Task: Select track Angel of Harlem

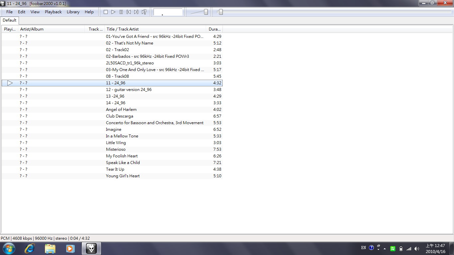Action: (112, 110)
